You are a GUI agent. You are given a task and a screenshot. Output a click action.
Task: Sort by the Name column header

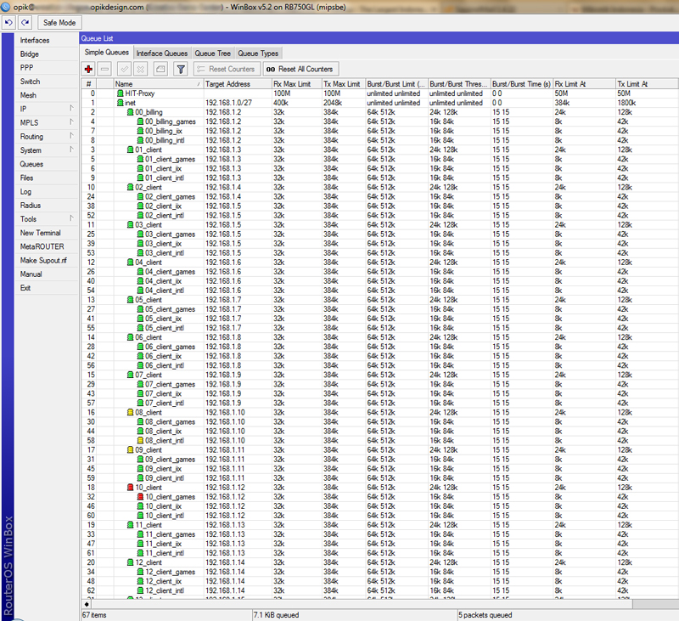tap(158, 84)
